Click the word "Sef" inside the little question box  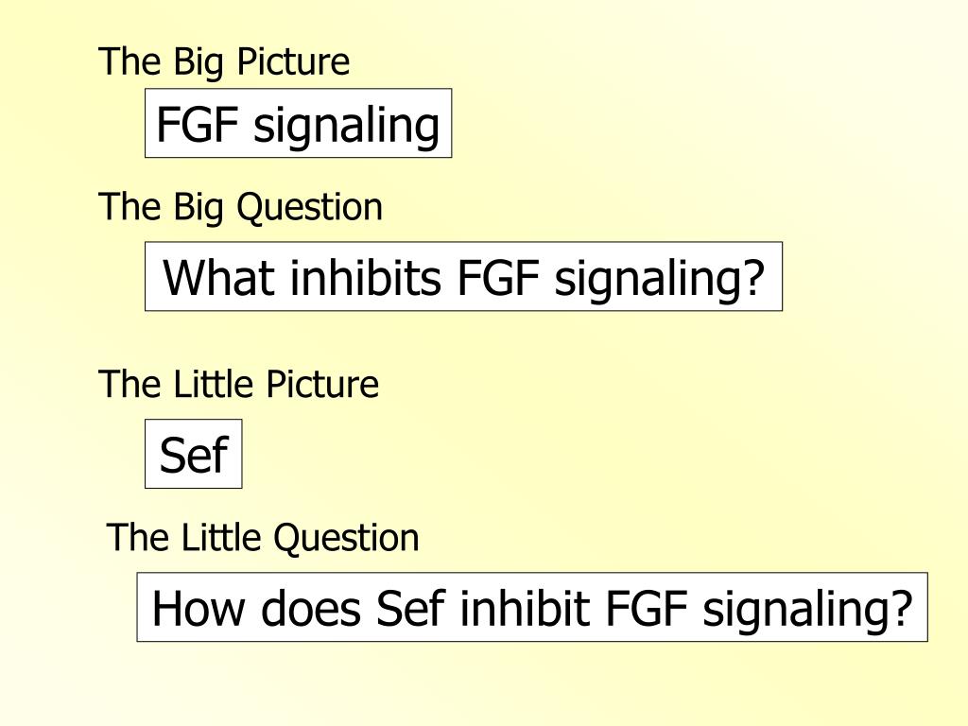pyautogui.click(x=410, y=609)
